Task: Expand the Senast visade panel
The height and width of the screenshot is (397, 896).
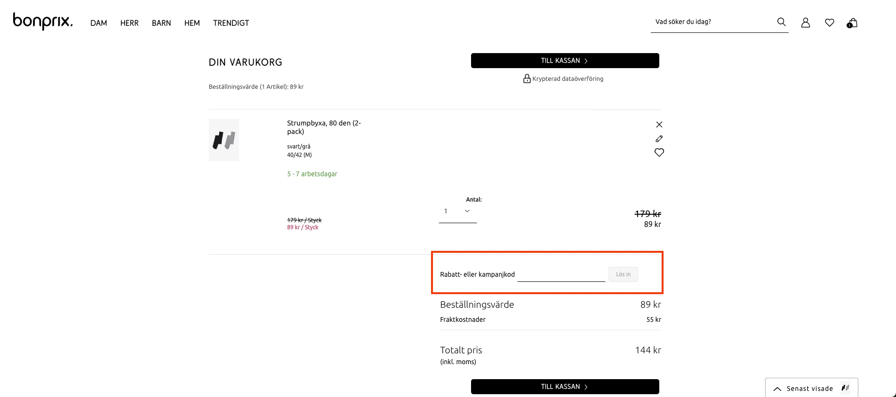Action: (x=811, y=388)
